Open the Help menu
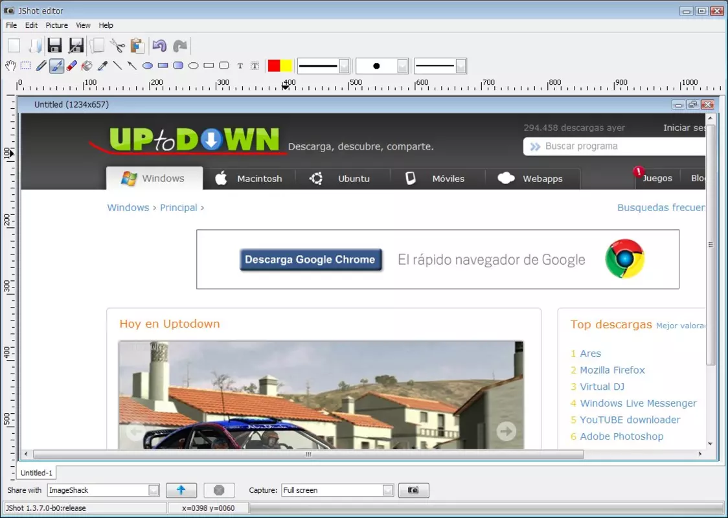728x518 pixels. pos(106,25)
